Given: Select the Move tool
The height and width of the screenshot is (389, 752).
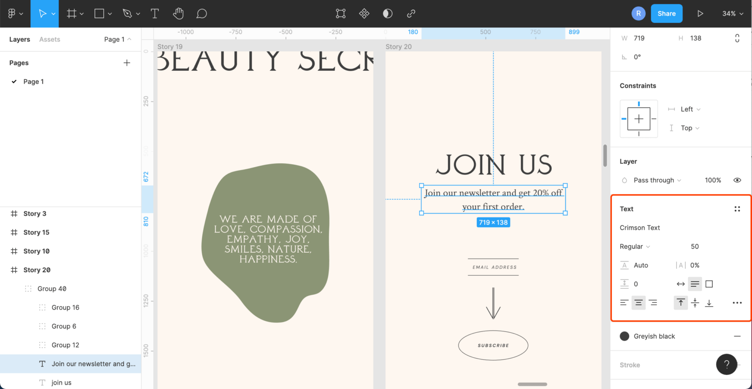Looking at the screenshot, I should 42,14.
